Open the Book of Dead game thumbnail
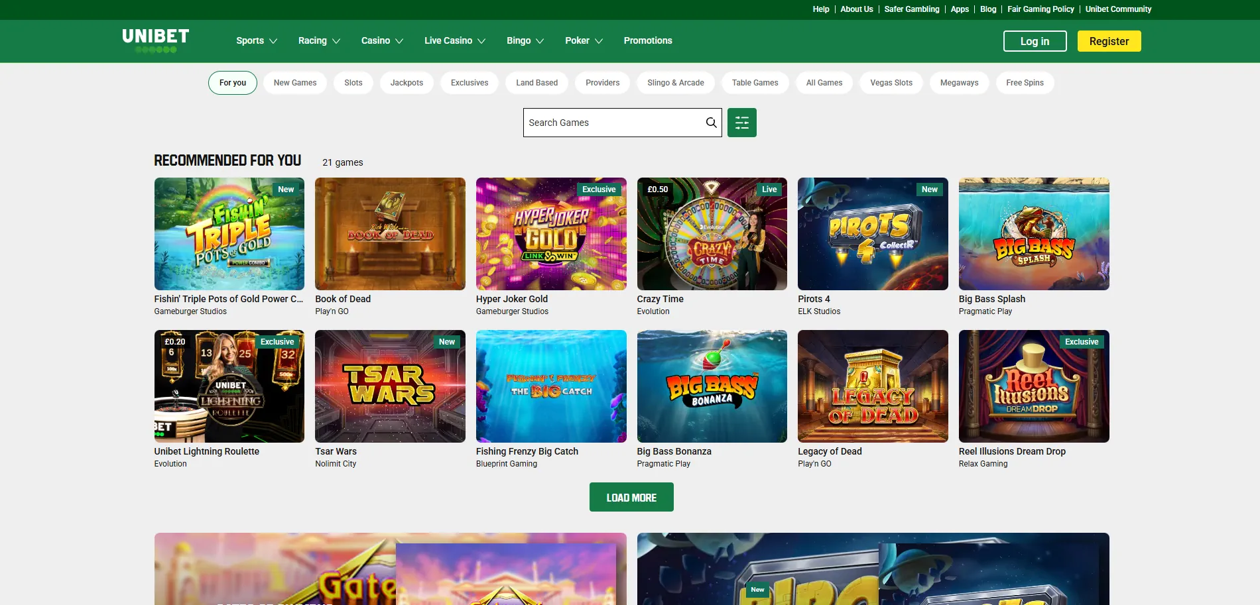 tap(390, 234)
